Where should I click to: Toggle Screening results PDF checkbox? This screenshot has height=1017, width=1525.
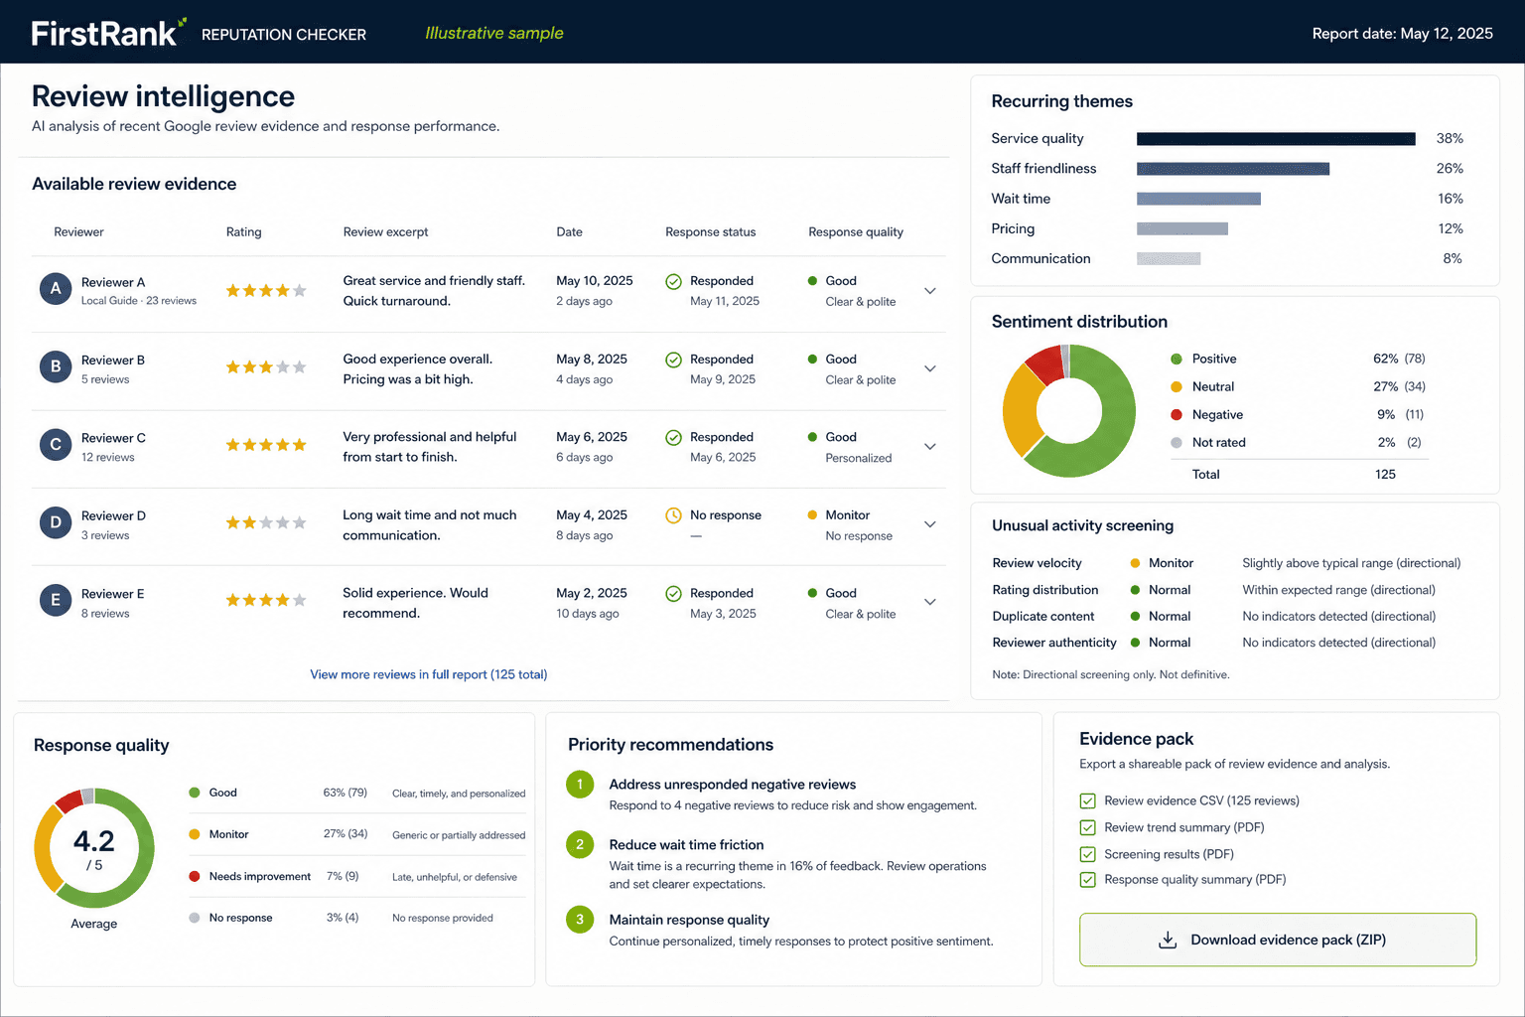tap(1088, 854)
